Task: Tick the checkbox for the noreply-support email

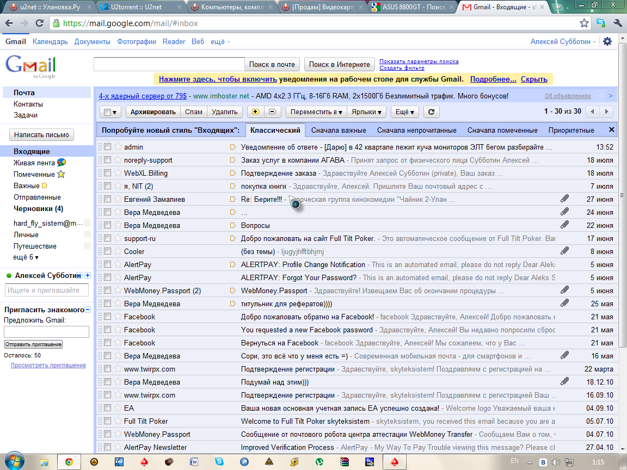Action: click(x=108, y=160)
